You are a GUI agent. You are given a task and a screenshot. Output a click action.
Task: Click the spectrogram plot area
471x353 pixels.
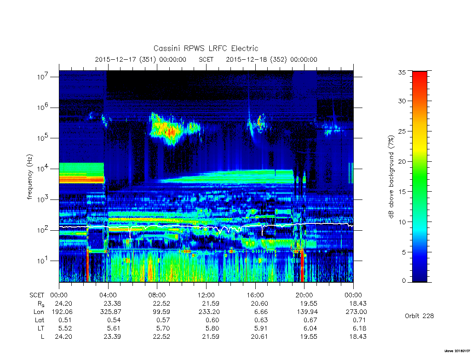206,176
